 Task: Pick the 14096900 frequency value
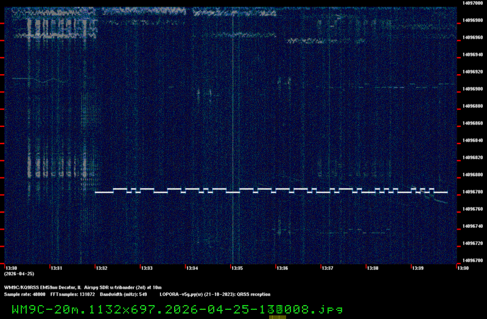(x=472, y=89)
